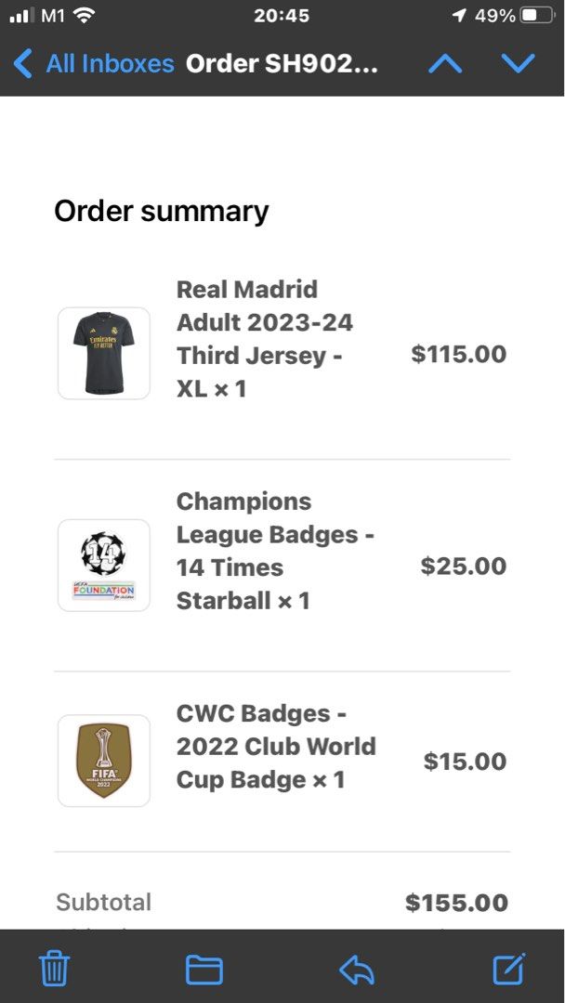Open the next message with down chevron
The width and height of the screenshot is (565, 1003).
point(519,63)
